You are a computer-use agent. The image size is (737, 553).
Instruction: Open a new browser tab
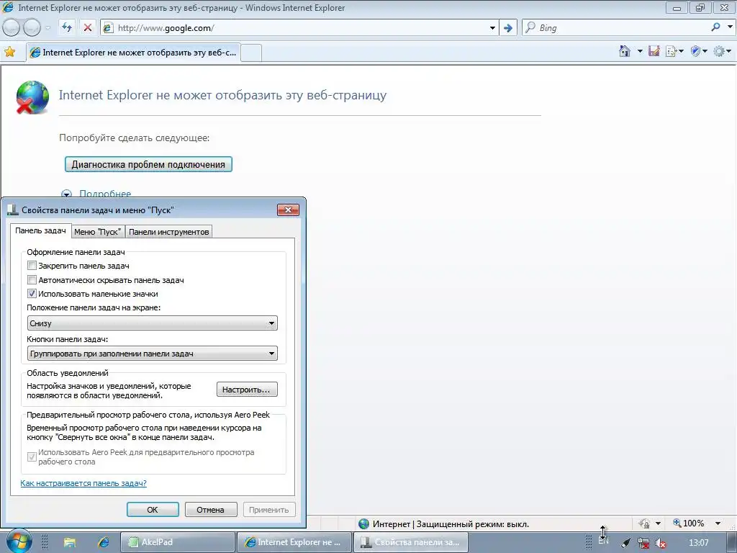(251, 53)
